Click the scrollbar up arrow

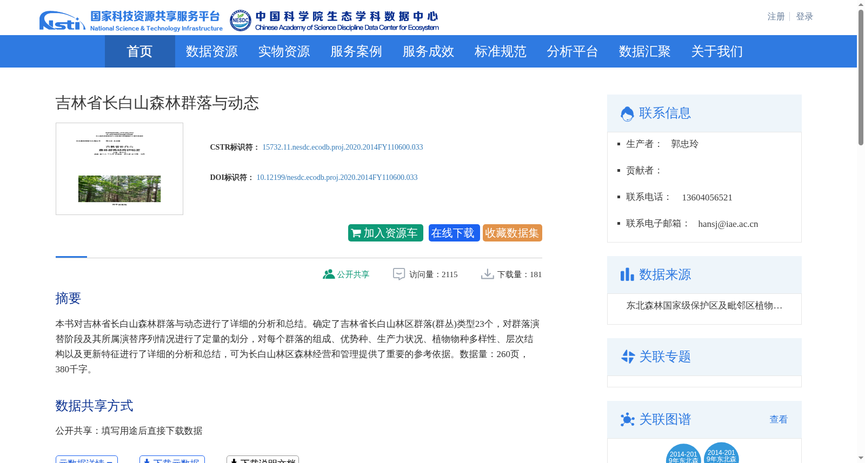point(861,4)
